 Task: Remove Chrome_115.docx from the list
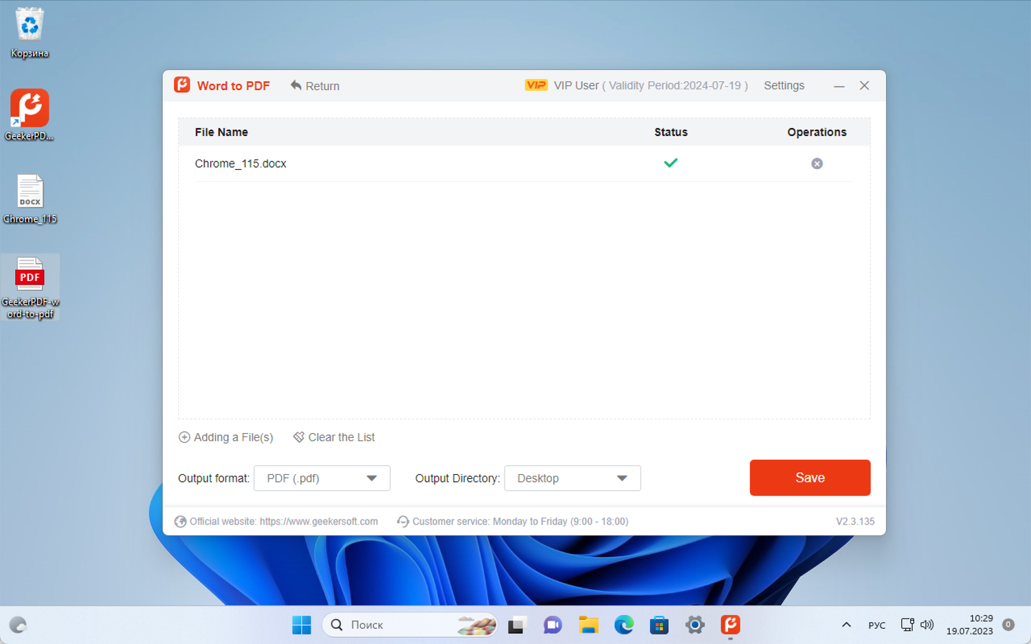(x=817, y=164)
